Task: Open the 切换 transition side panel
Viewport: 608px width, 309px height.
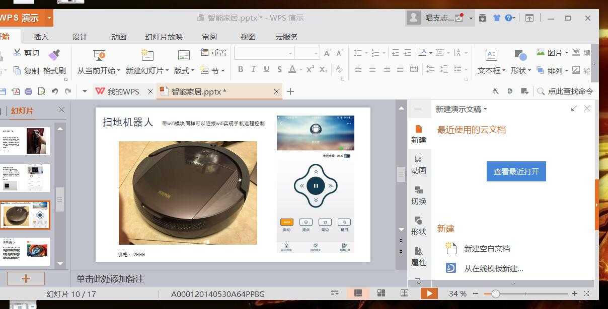Action: click(x=419, y=195)
